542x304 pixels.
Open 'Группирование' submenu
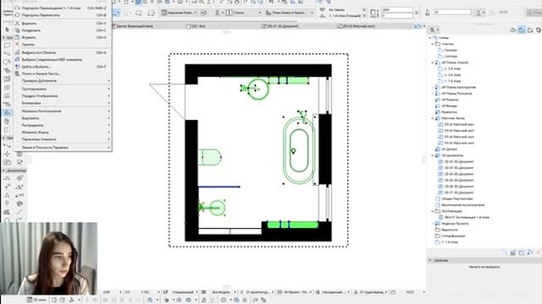pos(63,89)
